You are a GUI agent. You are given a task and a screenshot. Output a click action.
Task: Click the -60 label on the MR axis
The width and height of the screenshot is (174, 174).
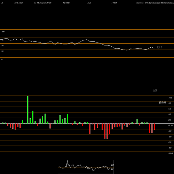[x=170, y=142]
